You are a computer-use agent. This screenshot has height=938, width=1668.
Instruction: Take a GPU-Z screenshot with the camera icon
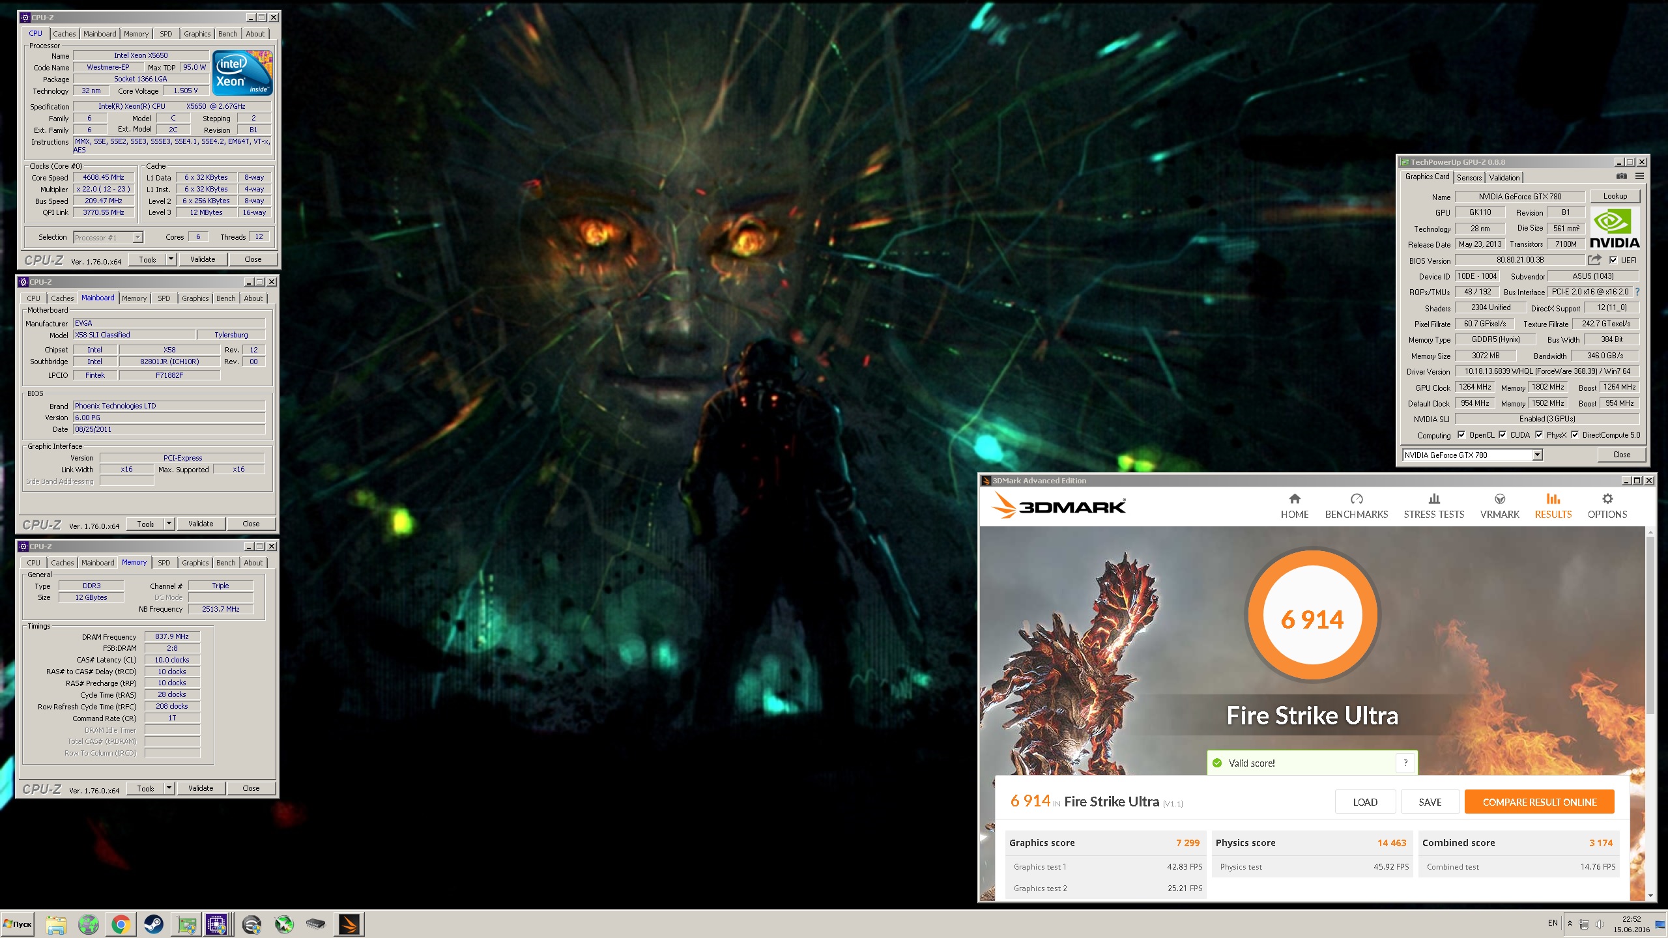pyautogui.click(x=1622, y=177)
